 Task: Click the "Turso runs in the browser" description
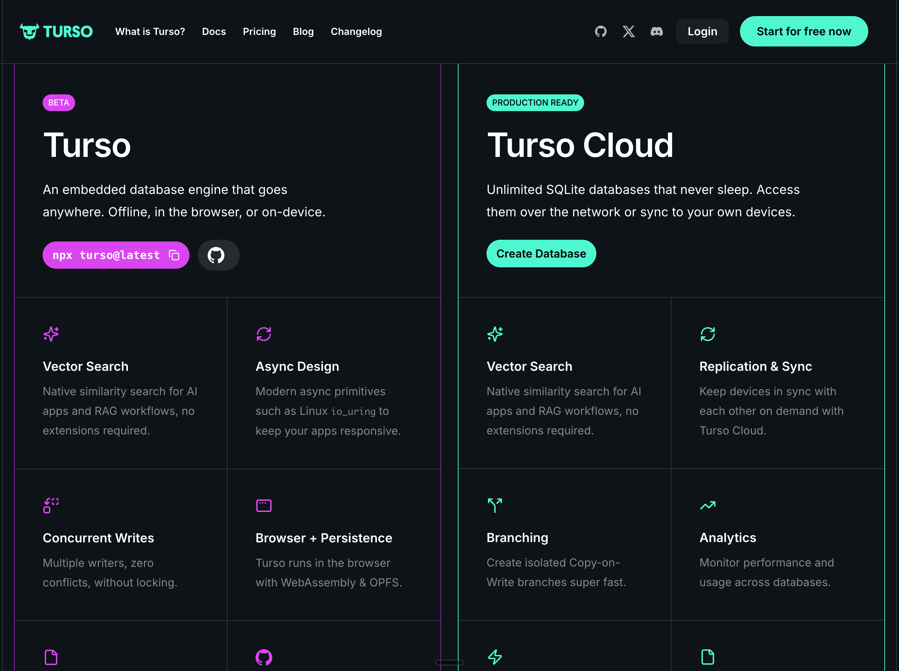[x=329, y=573]
